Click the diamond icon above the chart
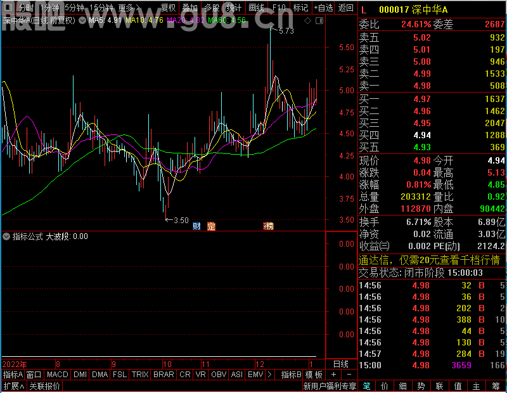 click(307, 21)
